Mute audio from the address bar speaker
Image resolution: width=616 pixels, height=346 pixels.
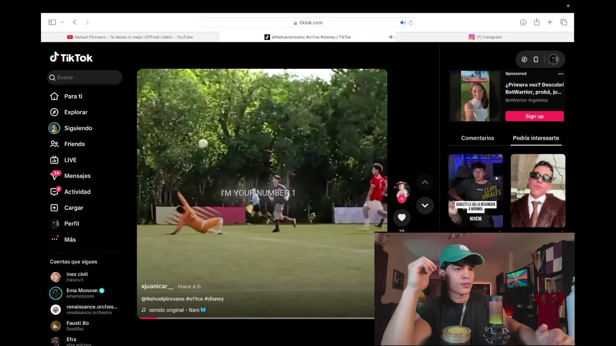click(x=403, y=23)
